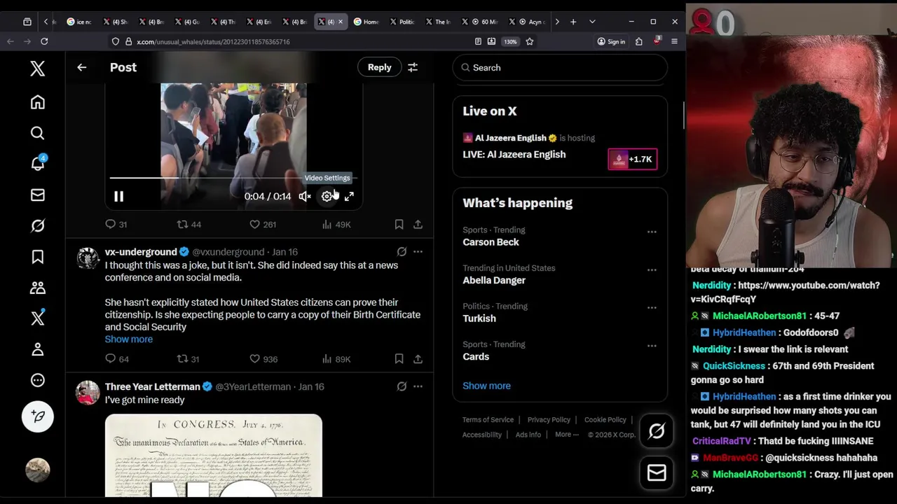Switch to the 'ice nc' Google tab
Image resolution: width=897 pixels, height=504 pixels.
80,22
